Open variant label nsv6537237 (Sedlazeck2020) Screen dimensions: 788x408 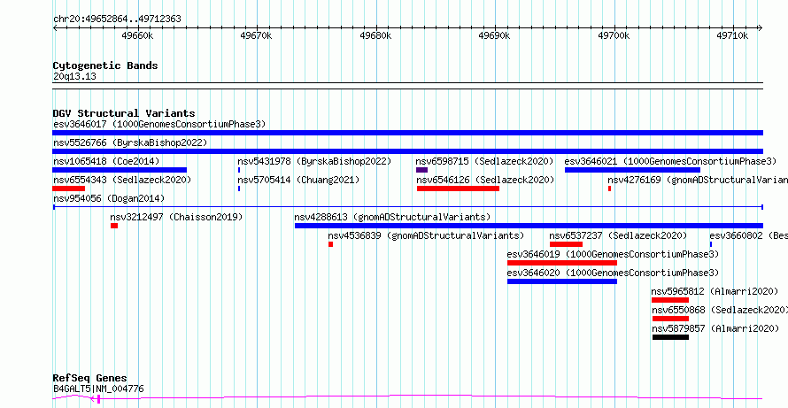tap(618, 235)
